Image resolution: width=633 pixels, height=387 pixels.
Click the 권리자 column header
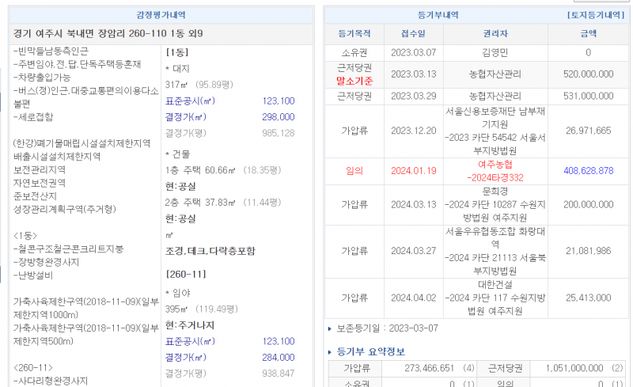(495, 34)
